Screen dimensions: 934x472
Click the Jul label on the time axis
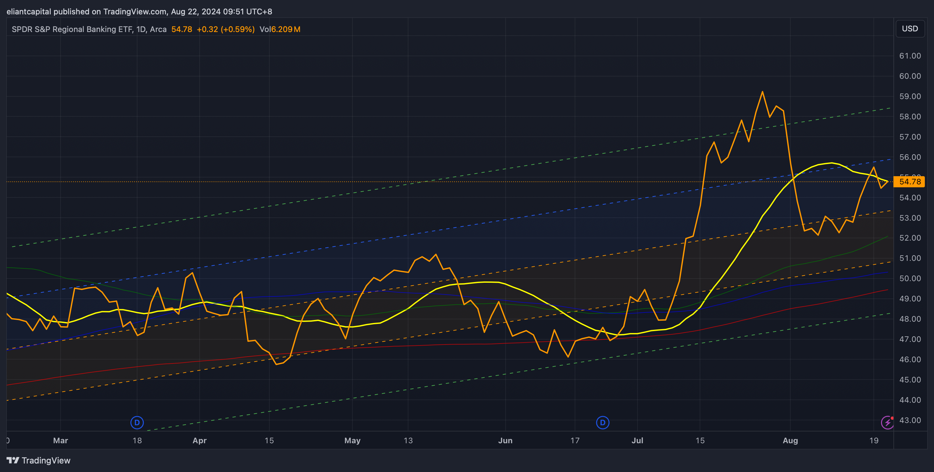pos(638,441)
